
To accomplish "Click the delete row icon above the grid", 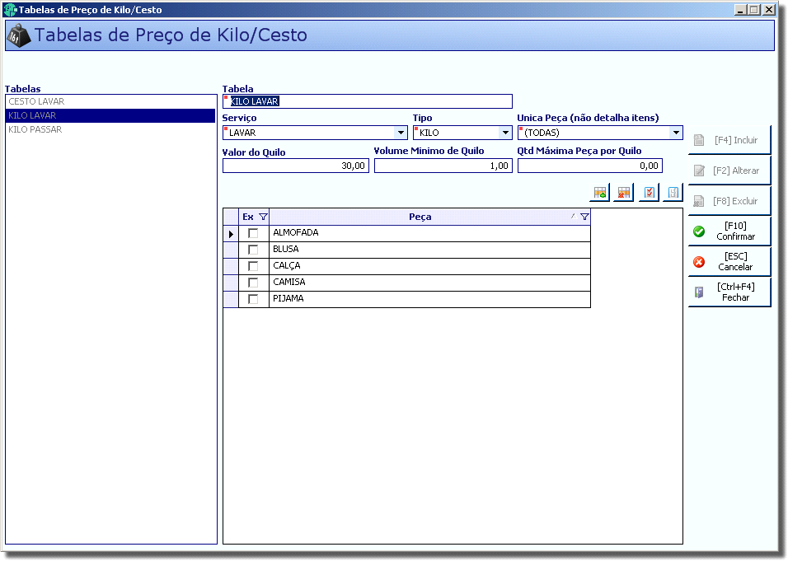I will [x=624, y=193].
